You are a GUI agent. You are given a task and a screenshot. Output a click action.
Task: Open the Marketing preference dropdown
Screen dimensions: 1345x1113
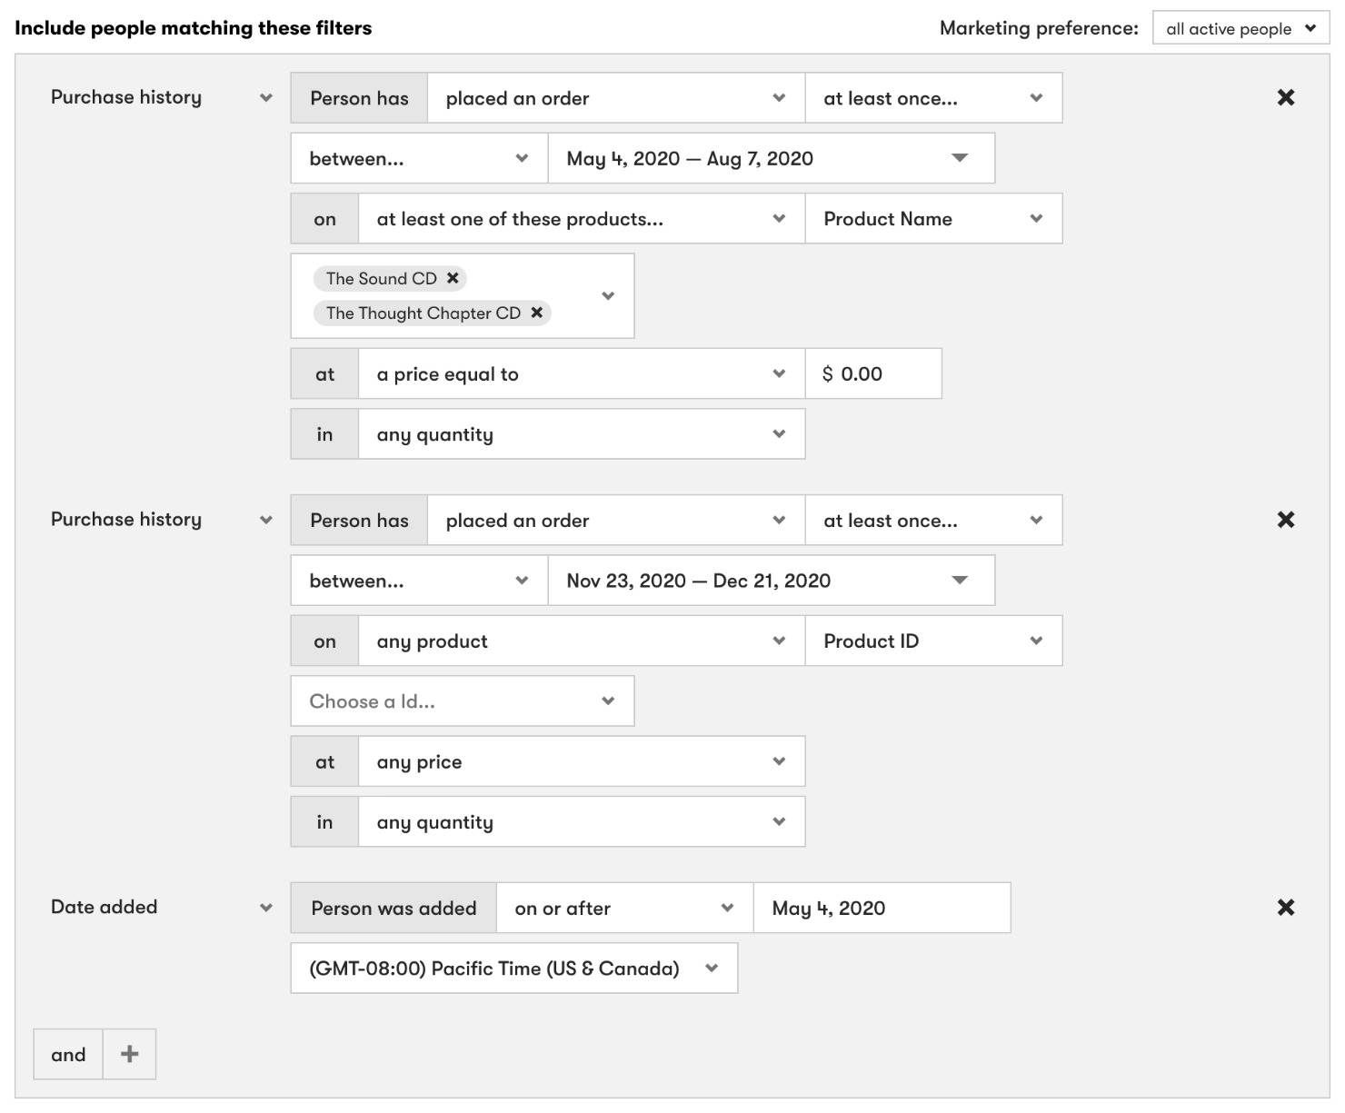(1240, 28)
